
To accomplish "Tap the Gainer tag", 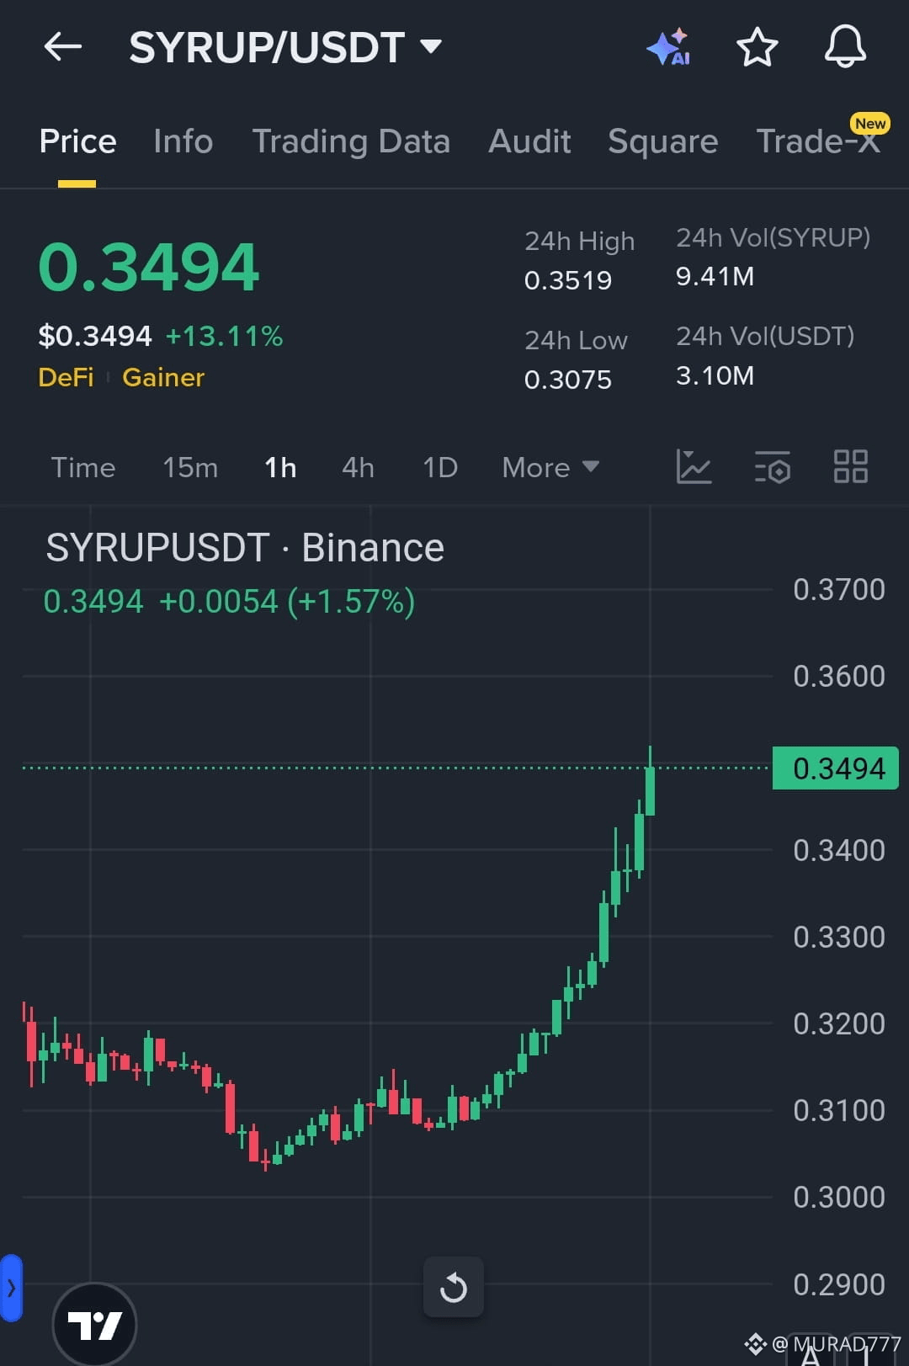I will click(x=163, y=377).
